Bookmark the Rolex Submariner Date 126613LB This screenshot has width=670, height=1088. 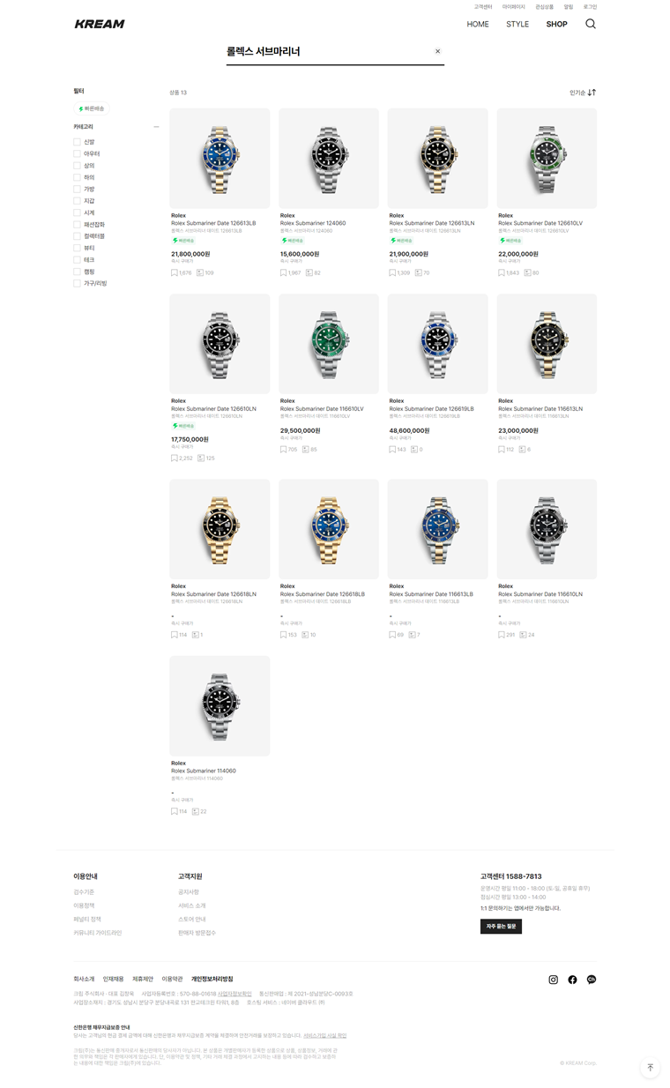point(175,273)
